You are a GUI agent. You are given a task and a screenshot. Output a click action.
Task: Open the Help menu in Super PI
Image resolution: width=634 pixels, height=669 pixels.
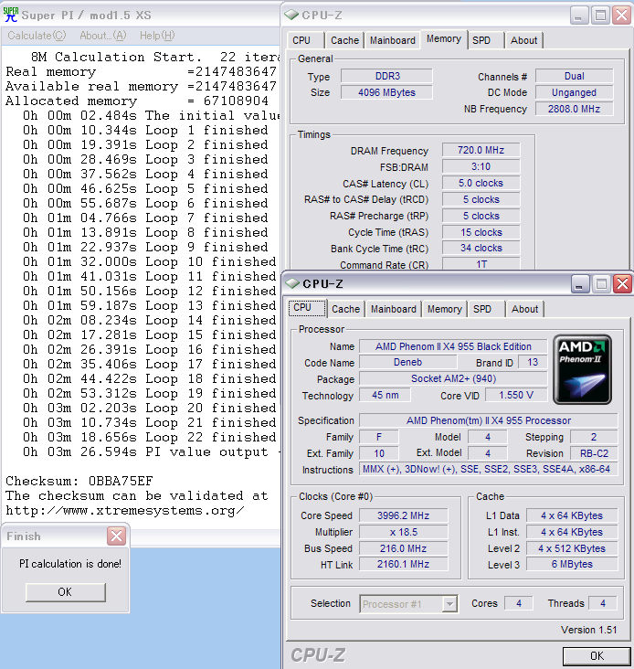click(x=157, y=36)
